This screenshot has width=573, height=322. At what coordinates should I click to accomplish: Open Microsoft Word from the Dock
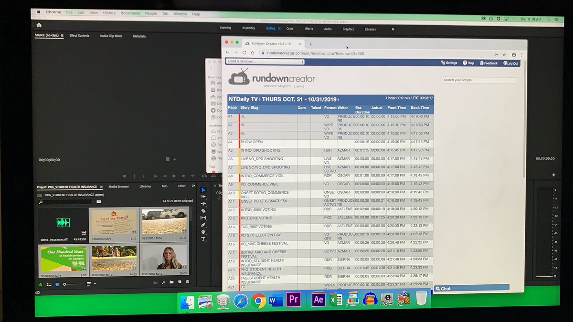(275, 301)
